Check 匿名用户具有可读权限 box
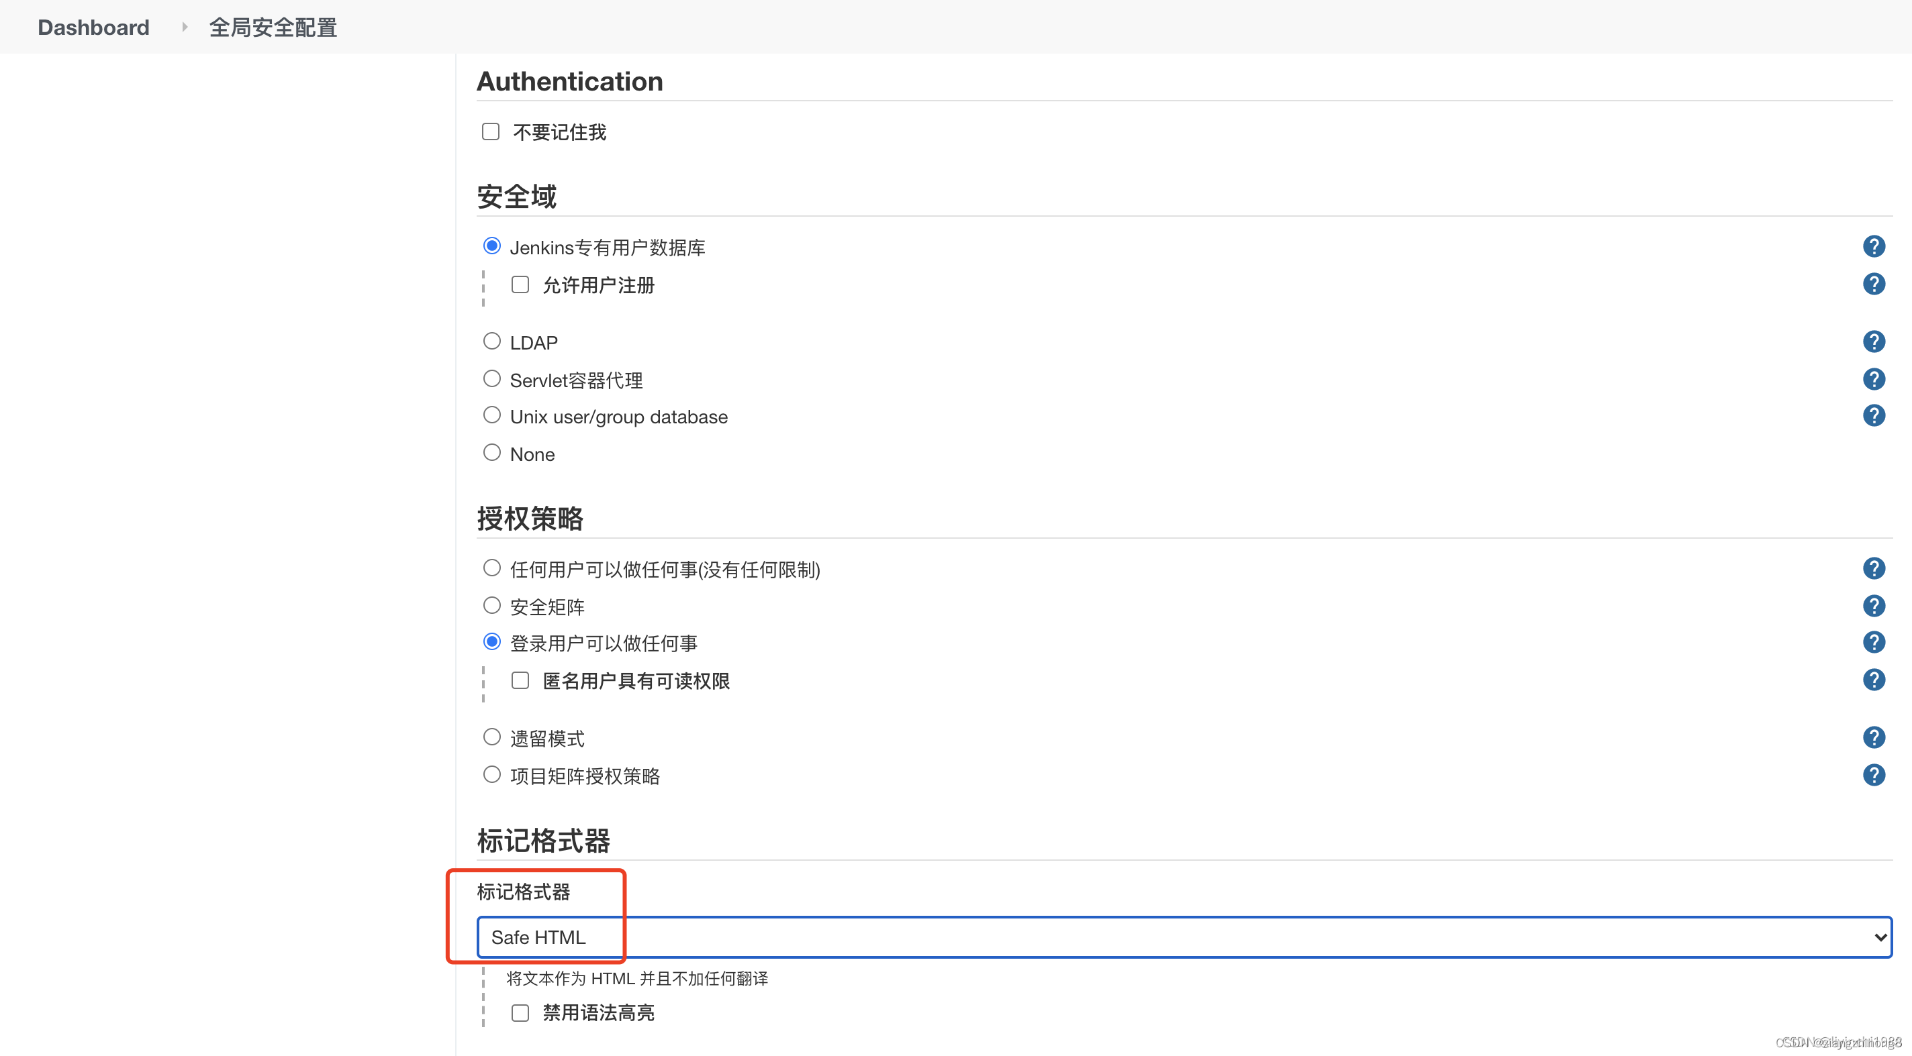The width and height of the screenshot is (1912, 1056). click(520, 681)
